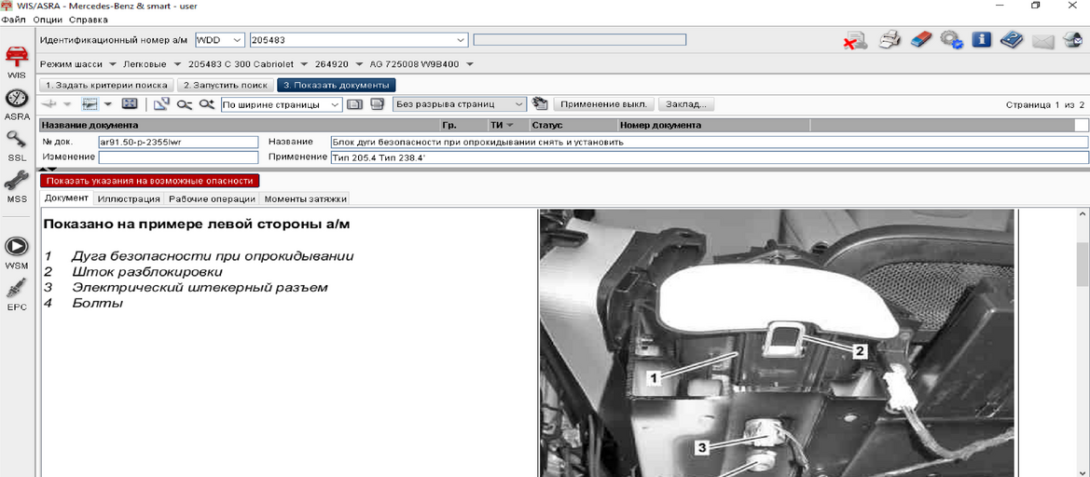Open the WDD prefix dropdown
The height and width of the screenshot is (477, 1090).
tap(236, 40)
